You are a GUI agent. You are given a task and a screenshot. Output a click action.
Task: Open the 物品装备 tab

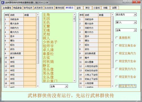(18, 8)
